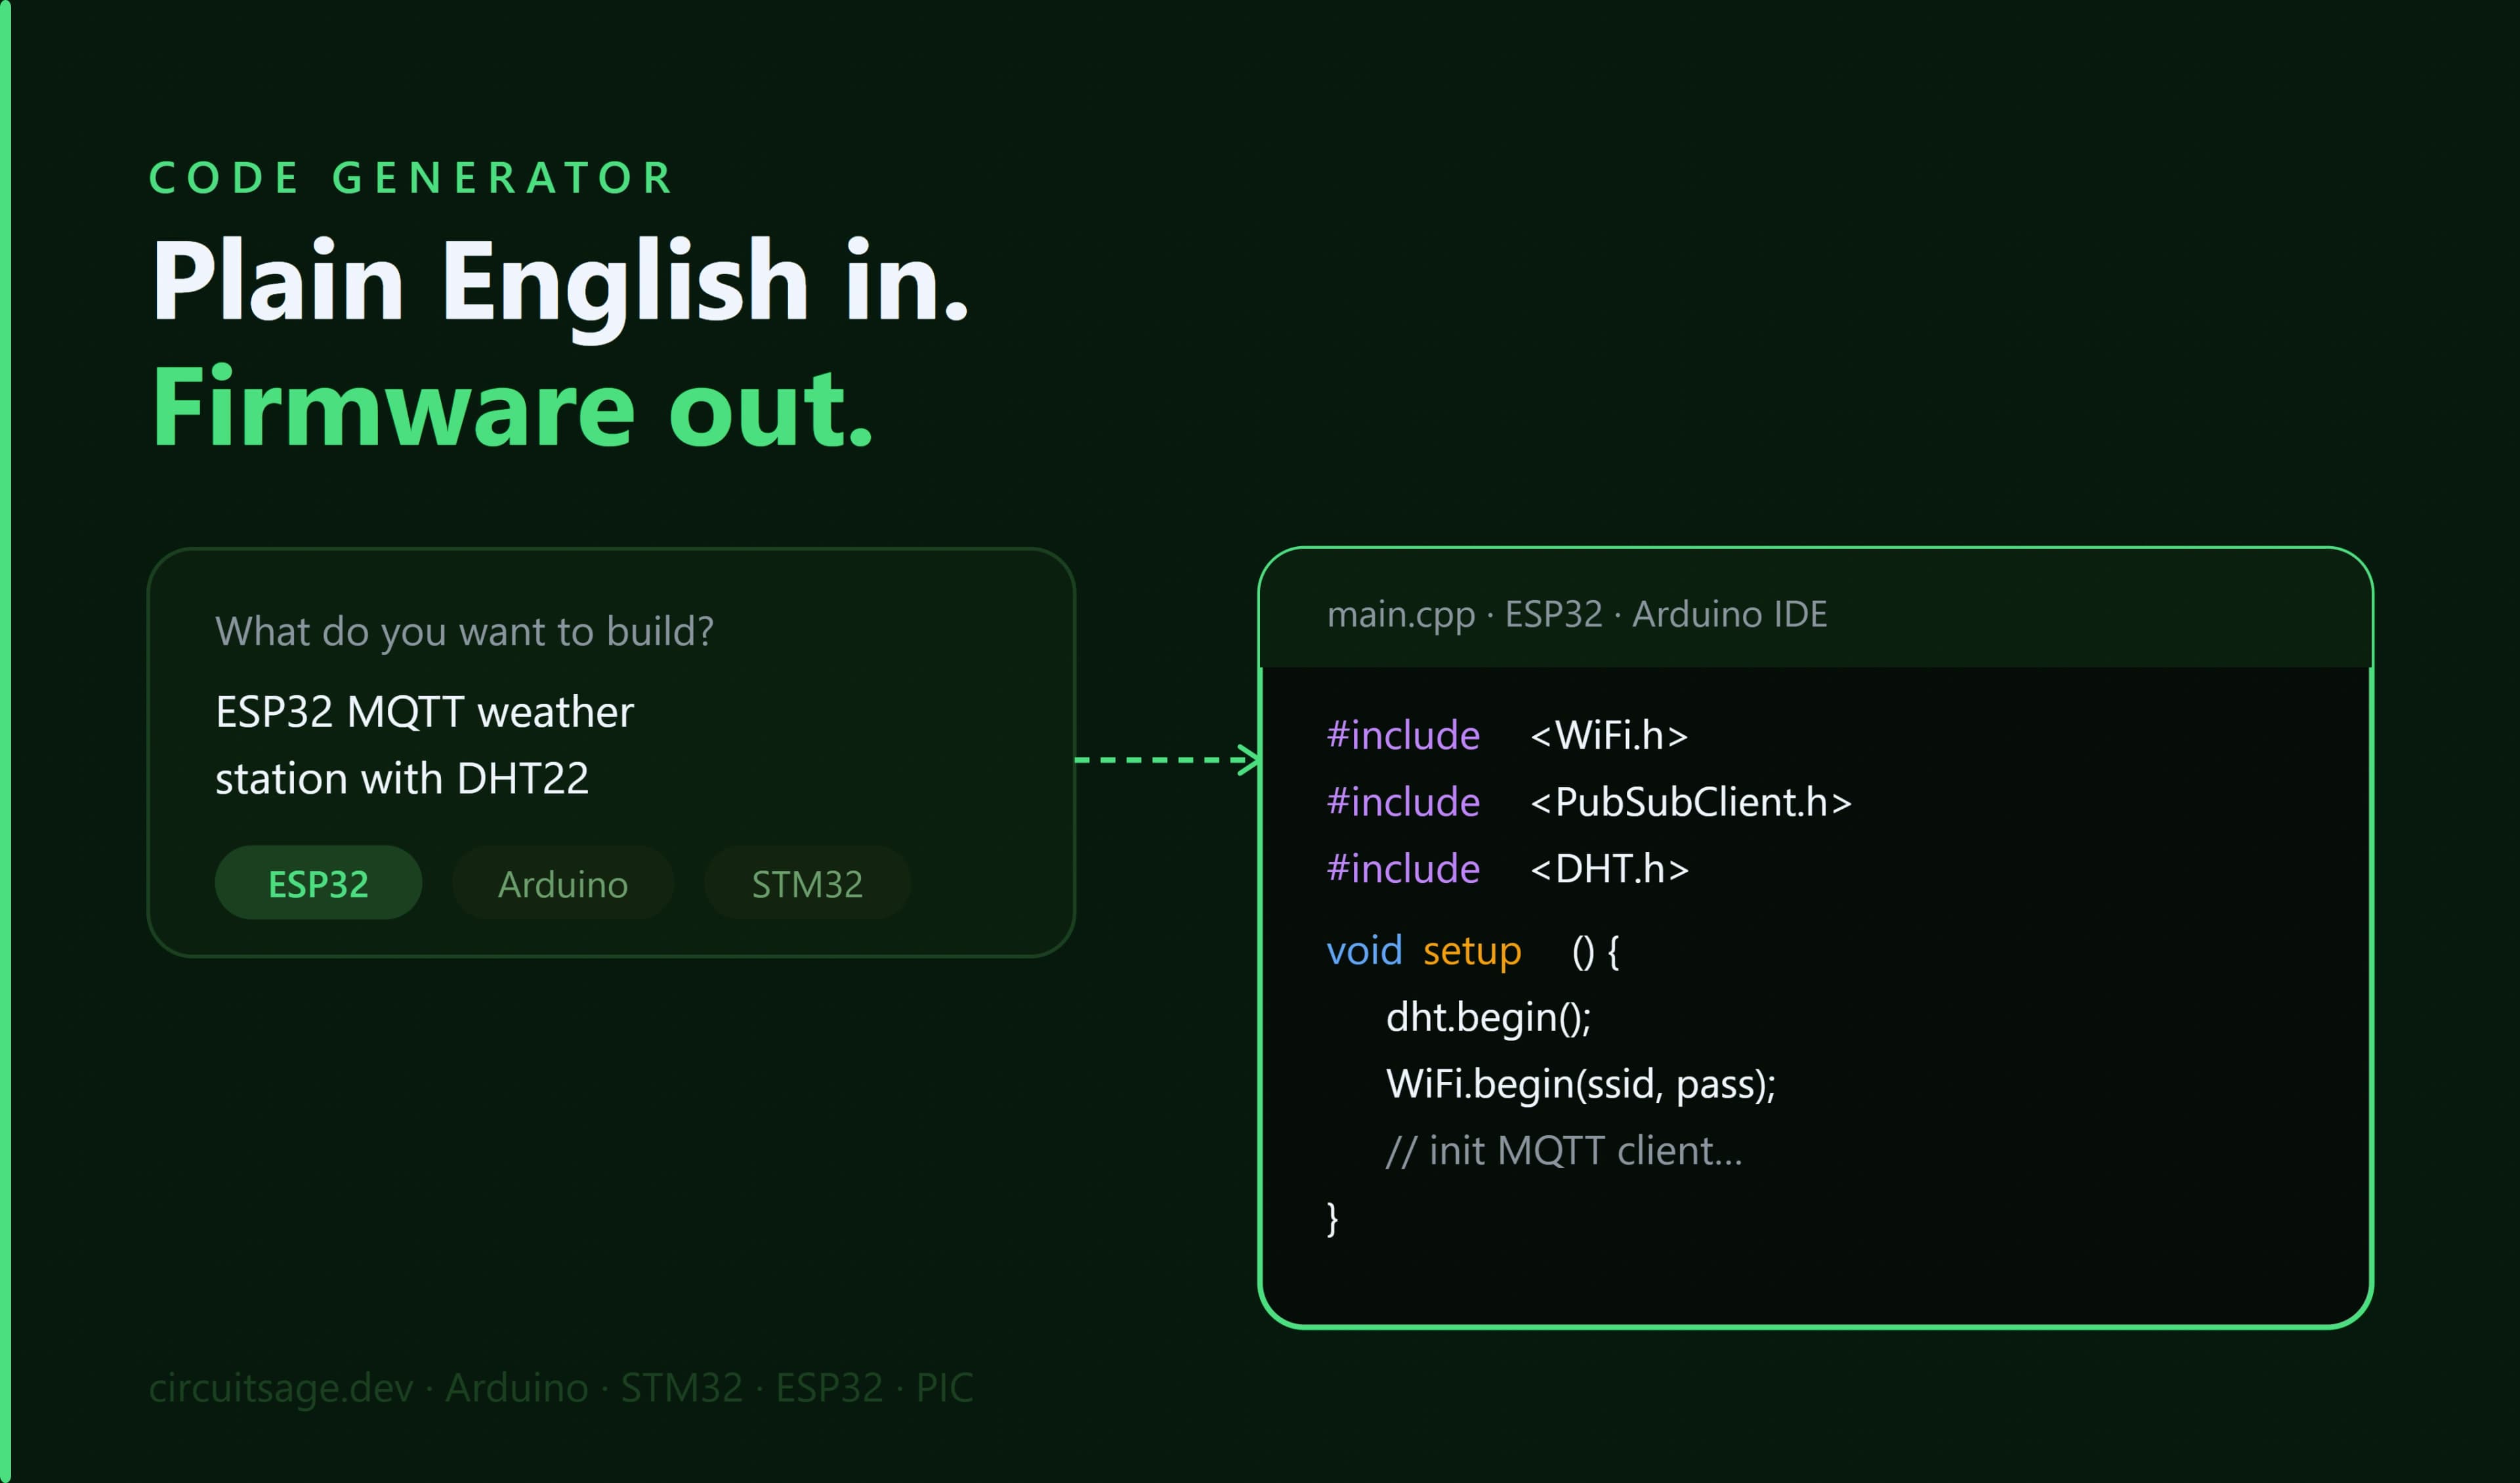
Task: Select the STM32 platform chip
Action: click(x=807, y=882)
